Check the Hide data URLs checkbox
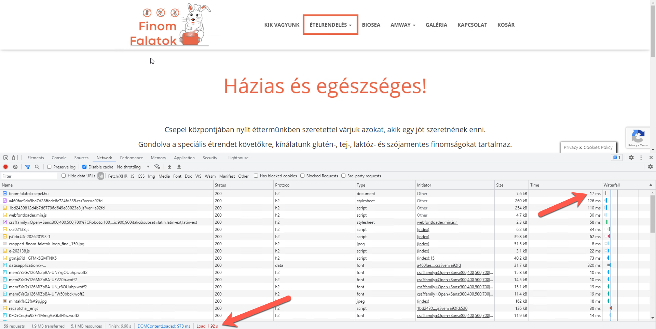 click(64, 176)
